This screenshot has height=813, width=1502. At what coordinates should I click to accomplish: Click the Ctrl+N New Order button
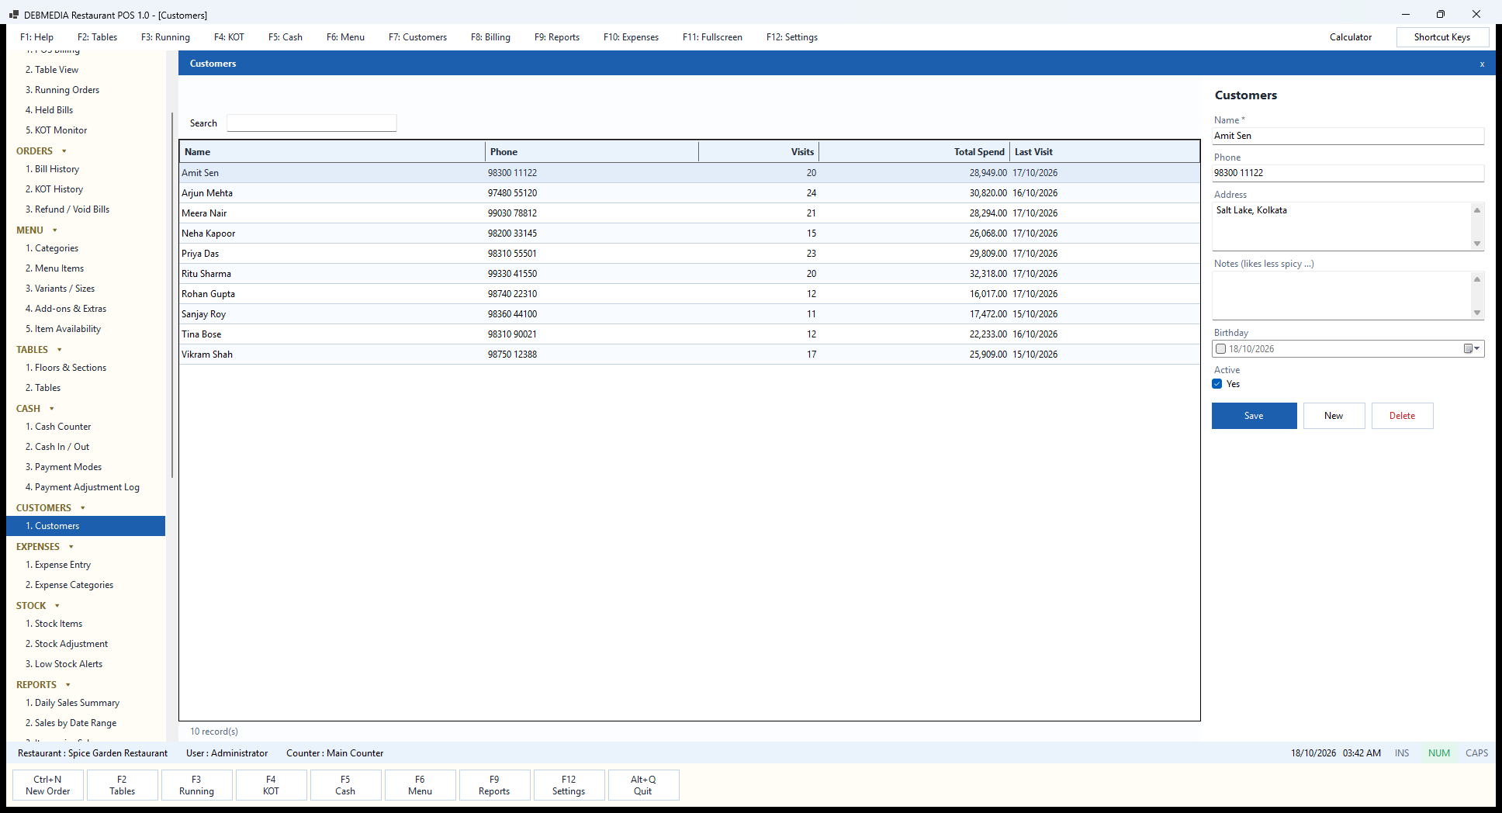point(48,785)
